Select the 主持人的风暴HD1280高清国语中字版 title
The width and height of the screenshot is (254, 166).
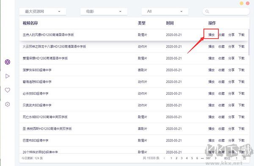[x=48, y=35]
